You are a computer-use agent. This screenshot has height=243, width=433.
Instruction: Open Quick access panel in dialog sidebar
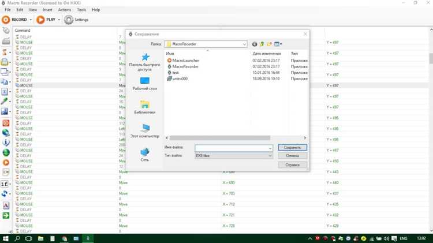point(145,62)
